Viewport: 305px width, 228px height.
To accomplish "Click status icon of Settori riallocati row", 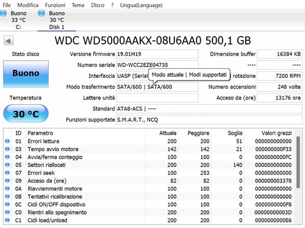I will click(7, 165).
